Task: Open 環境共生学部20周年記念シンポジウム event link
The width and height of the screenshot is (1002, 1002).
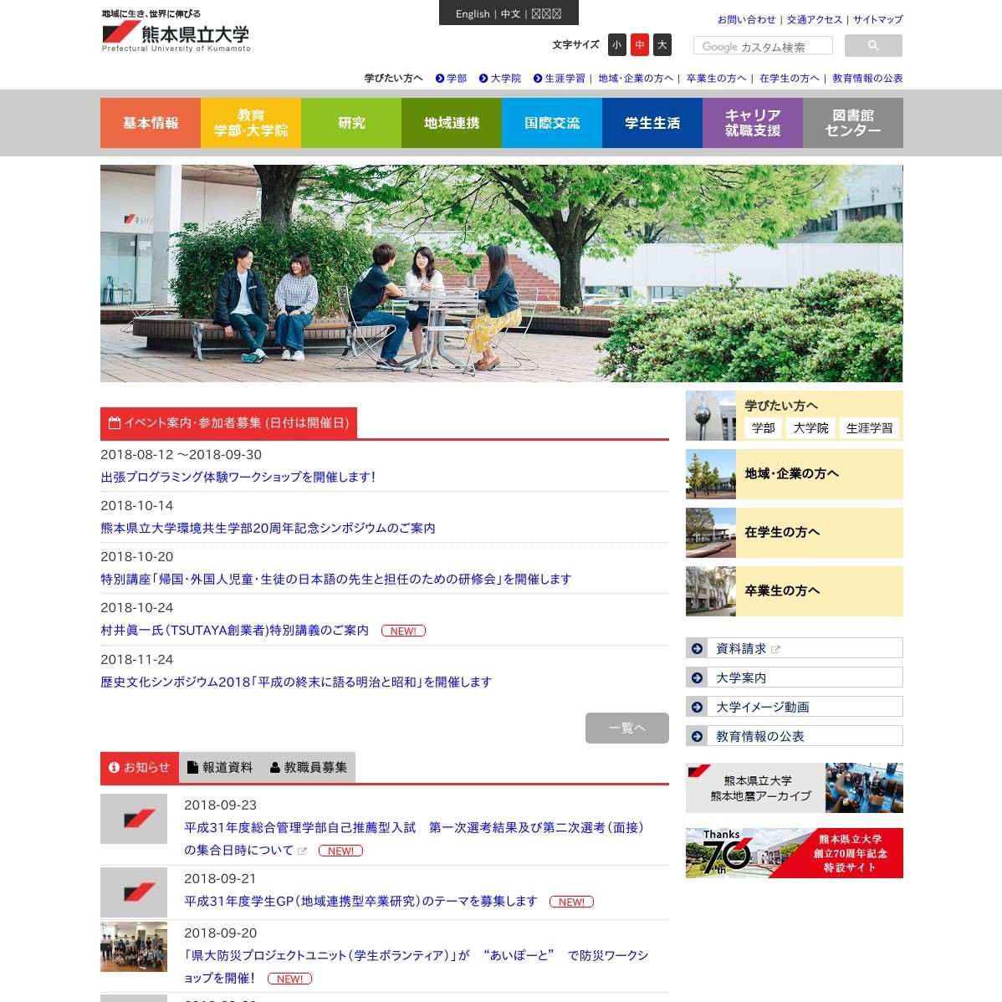Action: coord(268,529)
